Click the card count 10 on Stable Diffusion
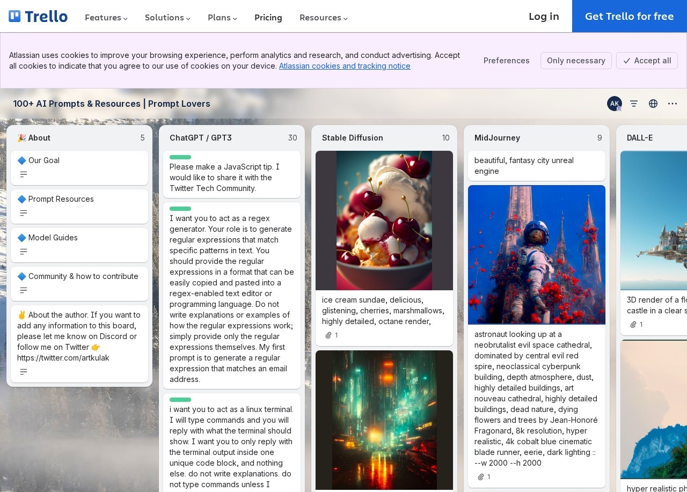687x492 pixels. (x=445, y=138)
